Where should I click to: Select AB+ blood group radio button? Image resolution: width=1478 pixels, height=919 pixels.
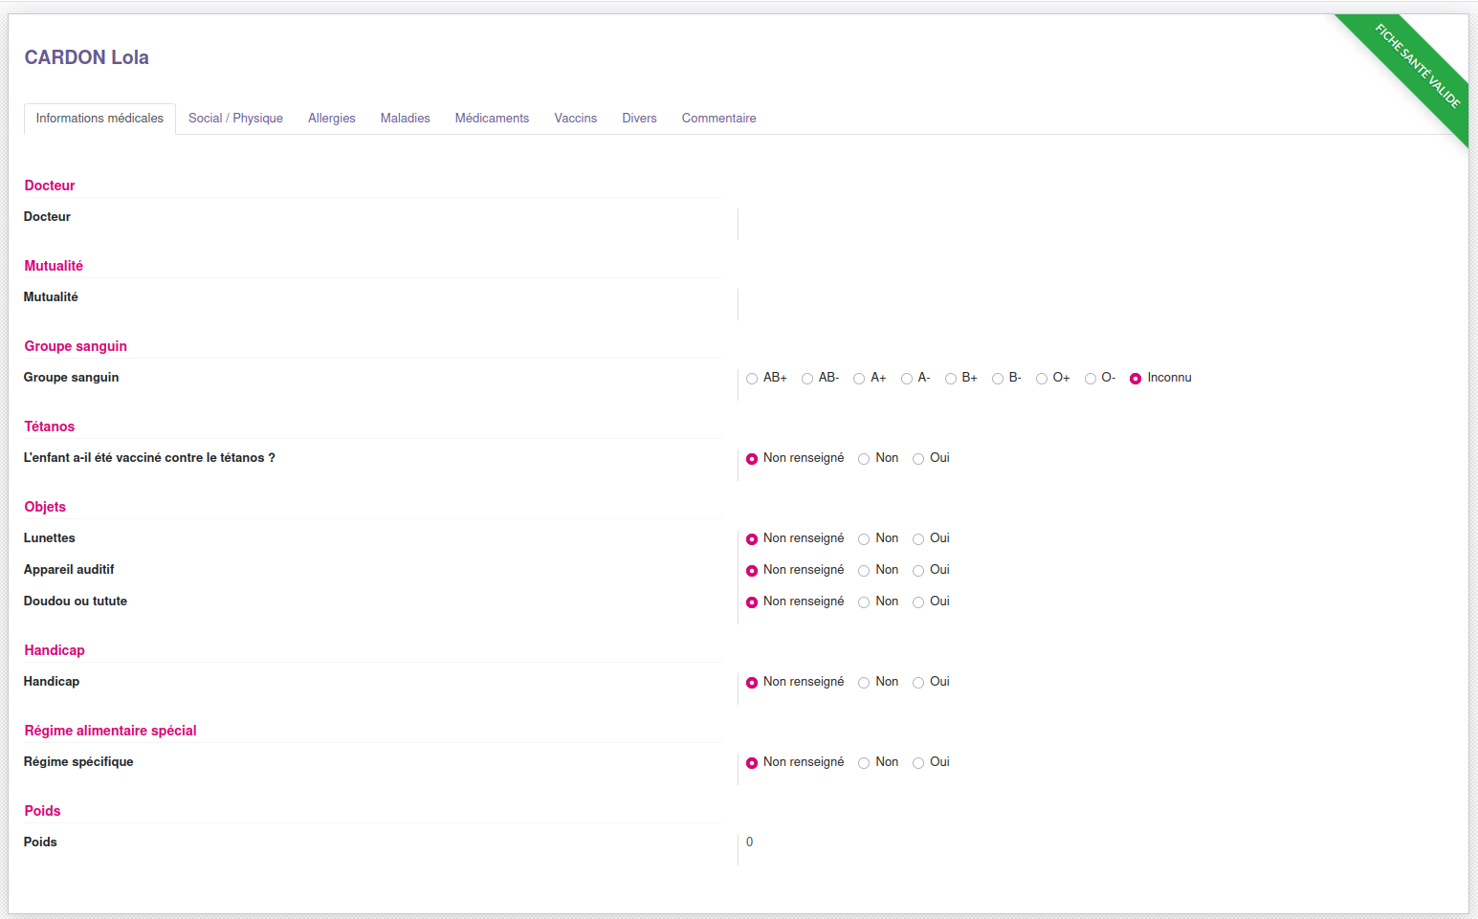[x=752, y=379]
